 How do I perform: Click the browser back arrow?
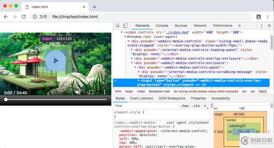click(x=6, y=17)
